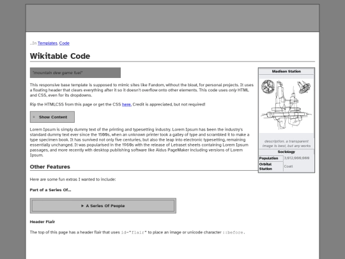Click the Population label in infobox
This screenshot has width=345, height=259.
pos(268,158)
